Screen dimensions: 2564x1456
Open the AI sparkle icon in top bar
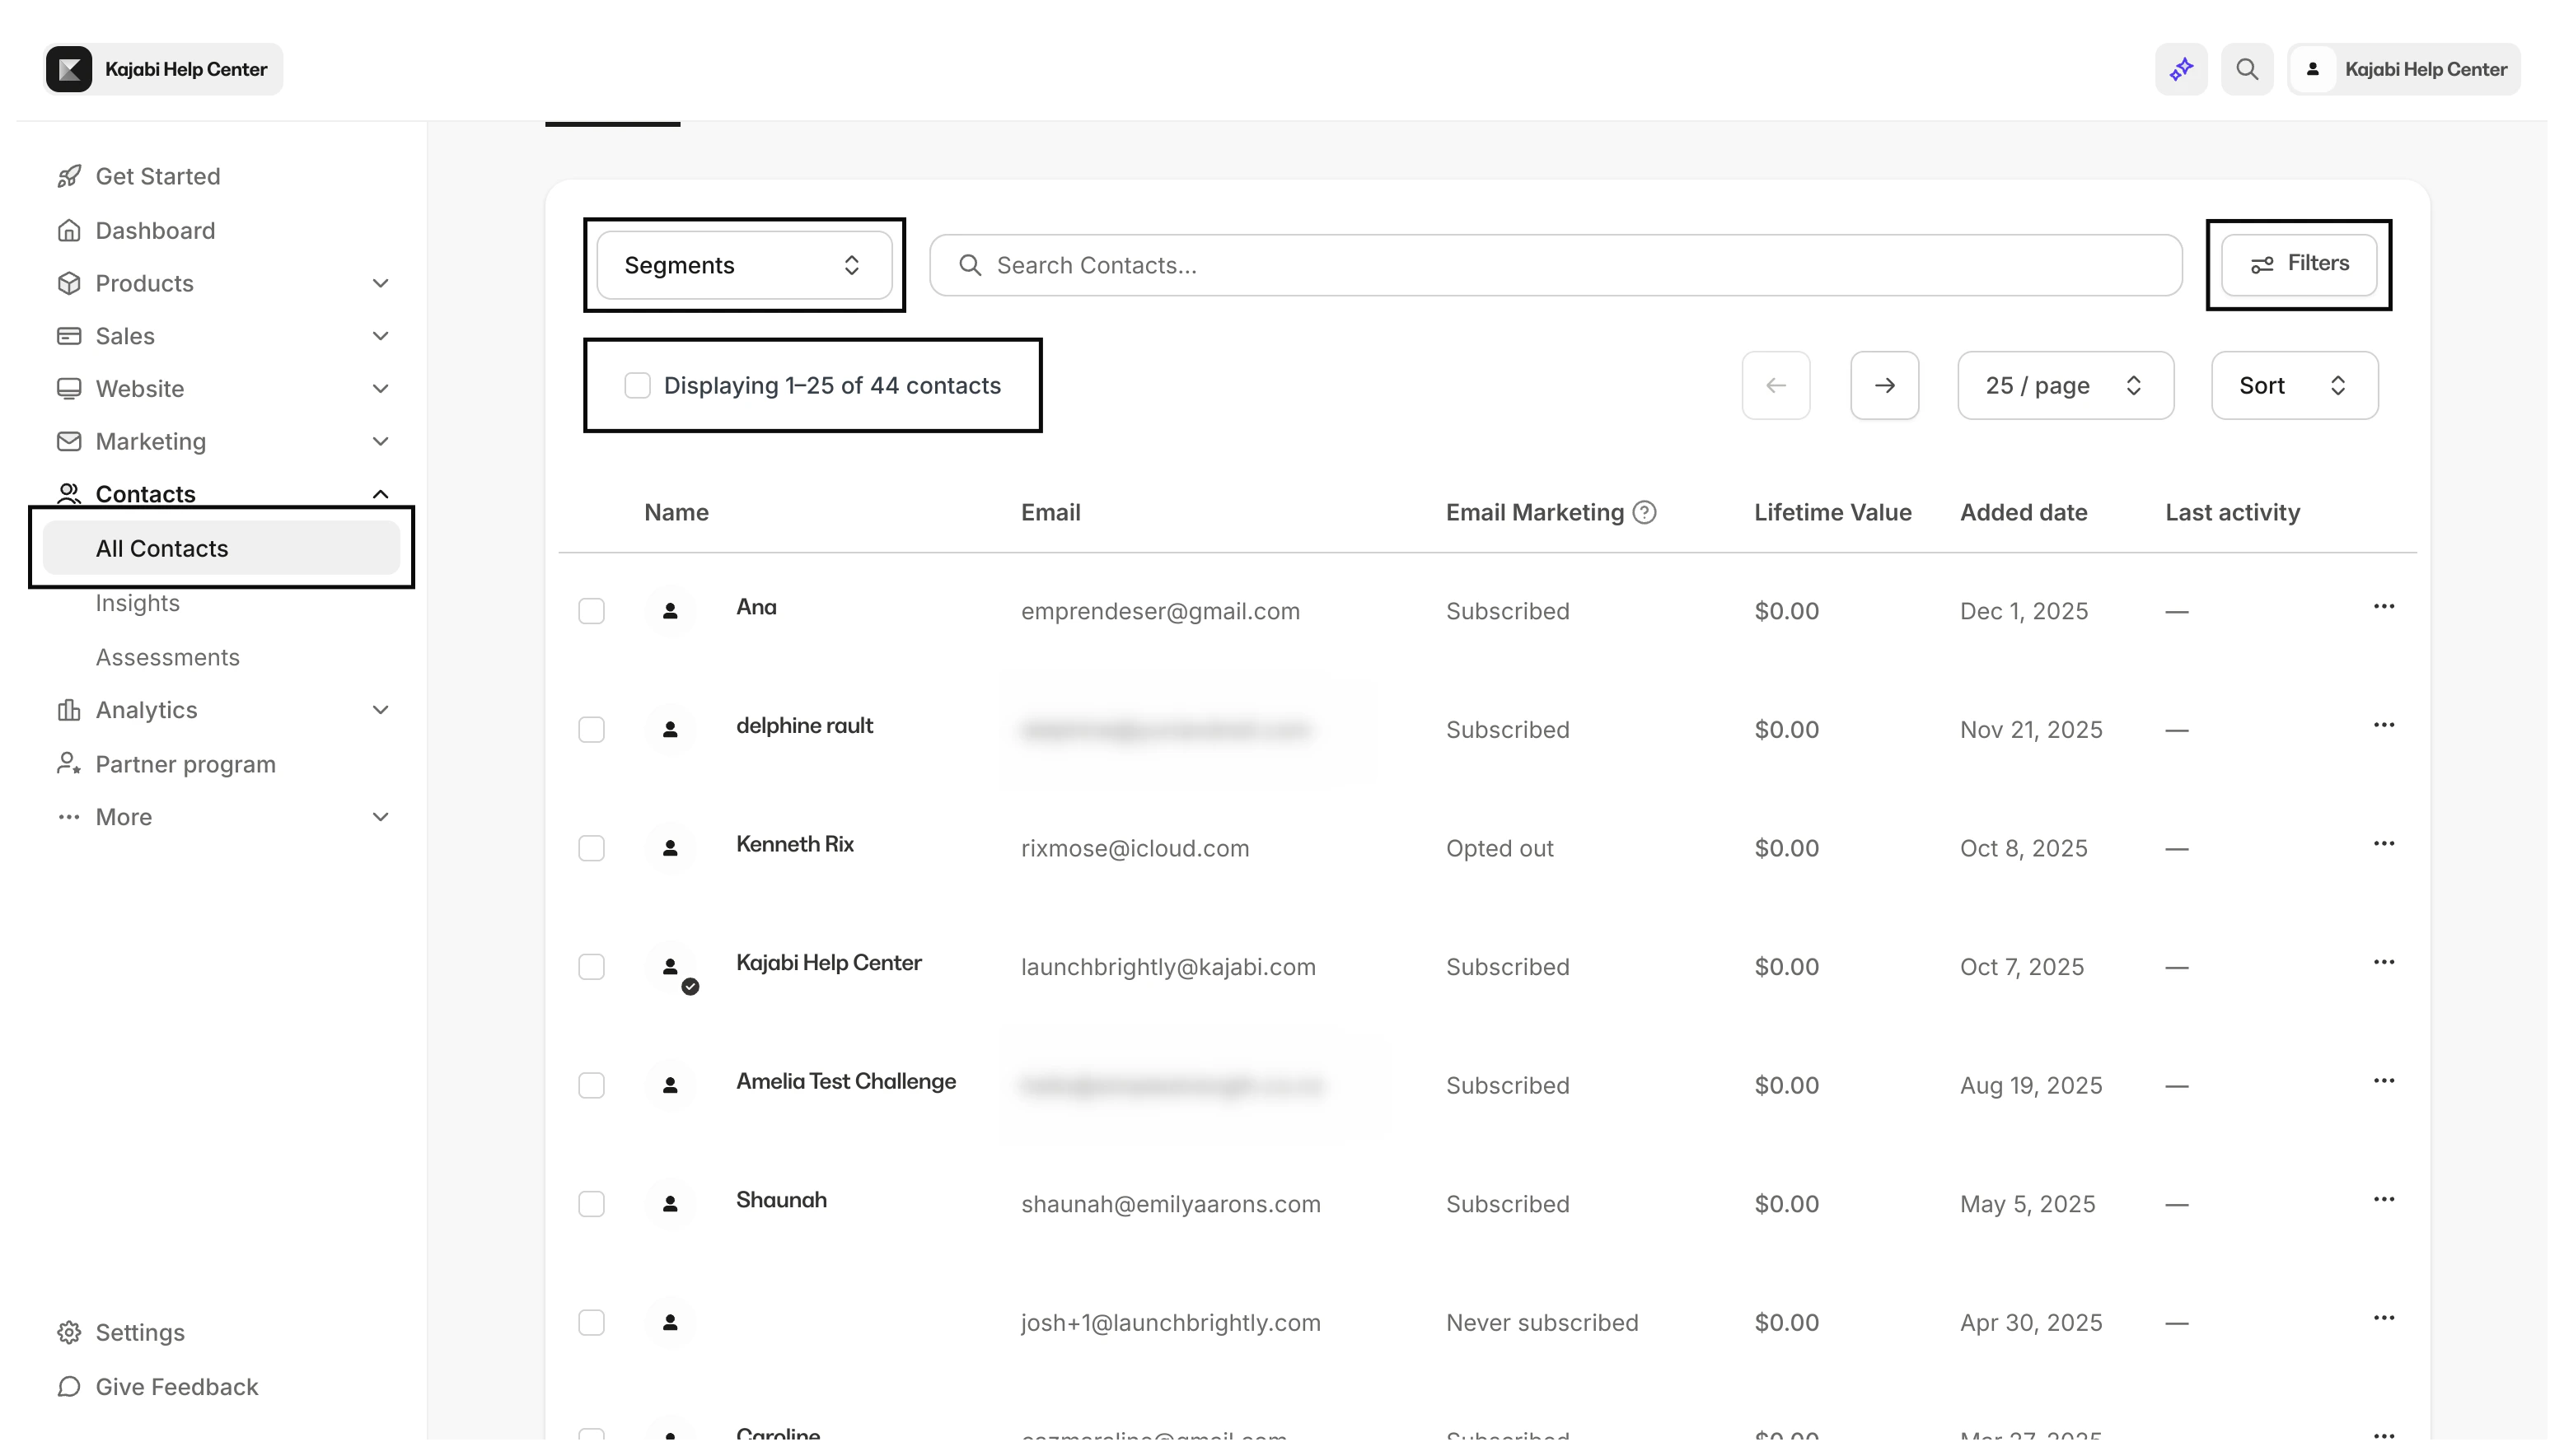point(2181,68)
